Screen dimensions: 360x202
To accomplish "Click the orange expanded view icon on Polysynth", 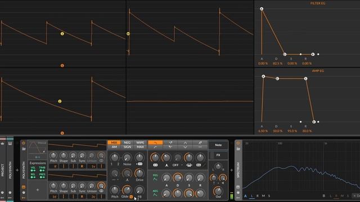I will (x=24, y=187).
